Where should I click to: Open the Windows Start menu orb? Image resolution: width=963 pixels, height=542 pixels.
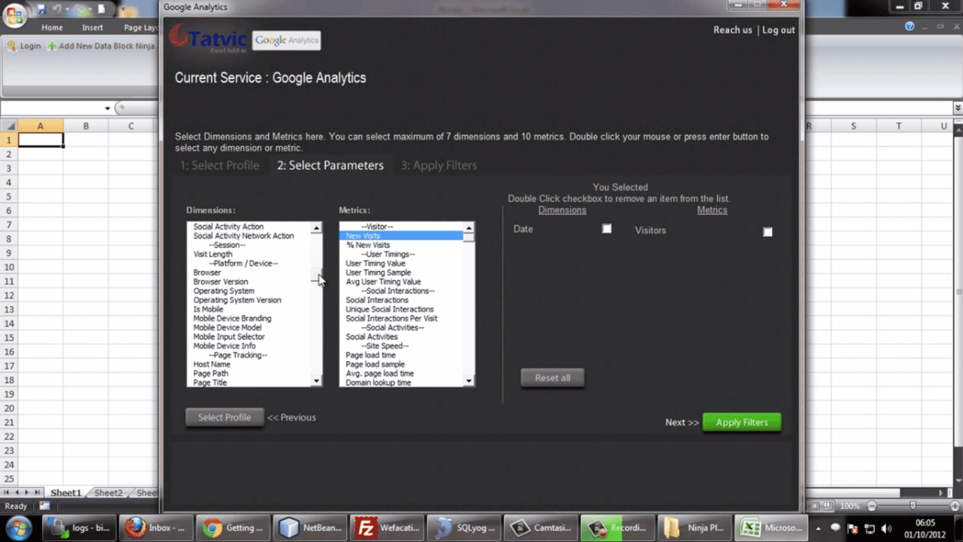(18, 528)
